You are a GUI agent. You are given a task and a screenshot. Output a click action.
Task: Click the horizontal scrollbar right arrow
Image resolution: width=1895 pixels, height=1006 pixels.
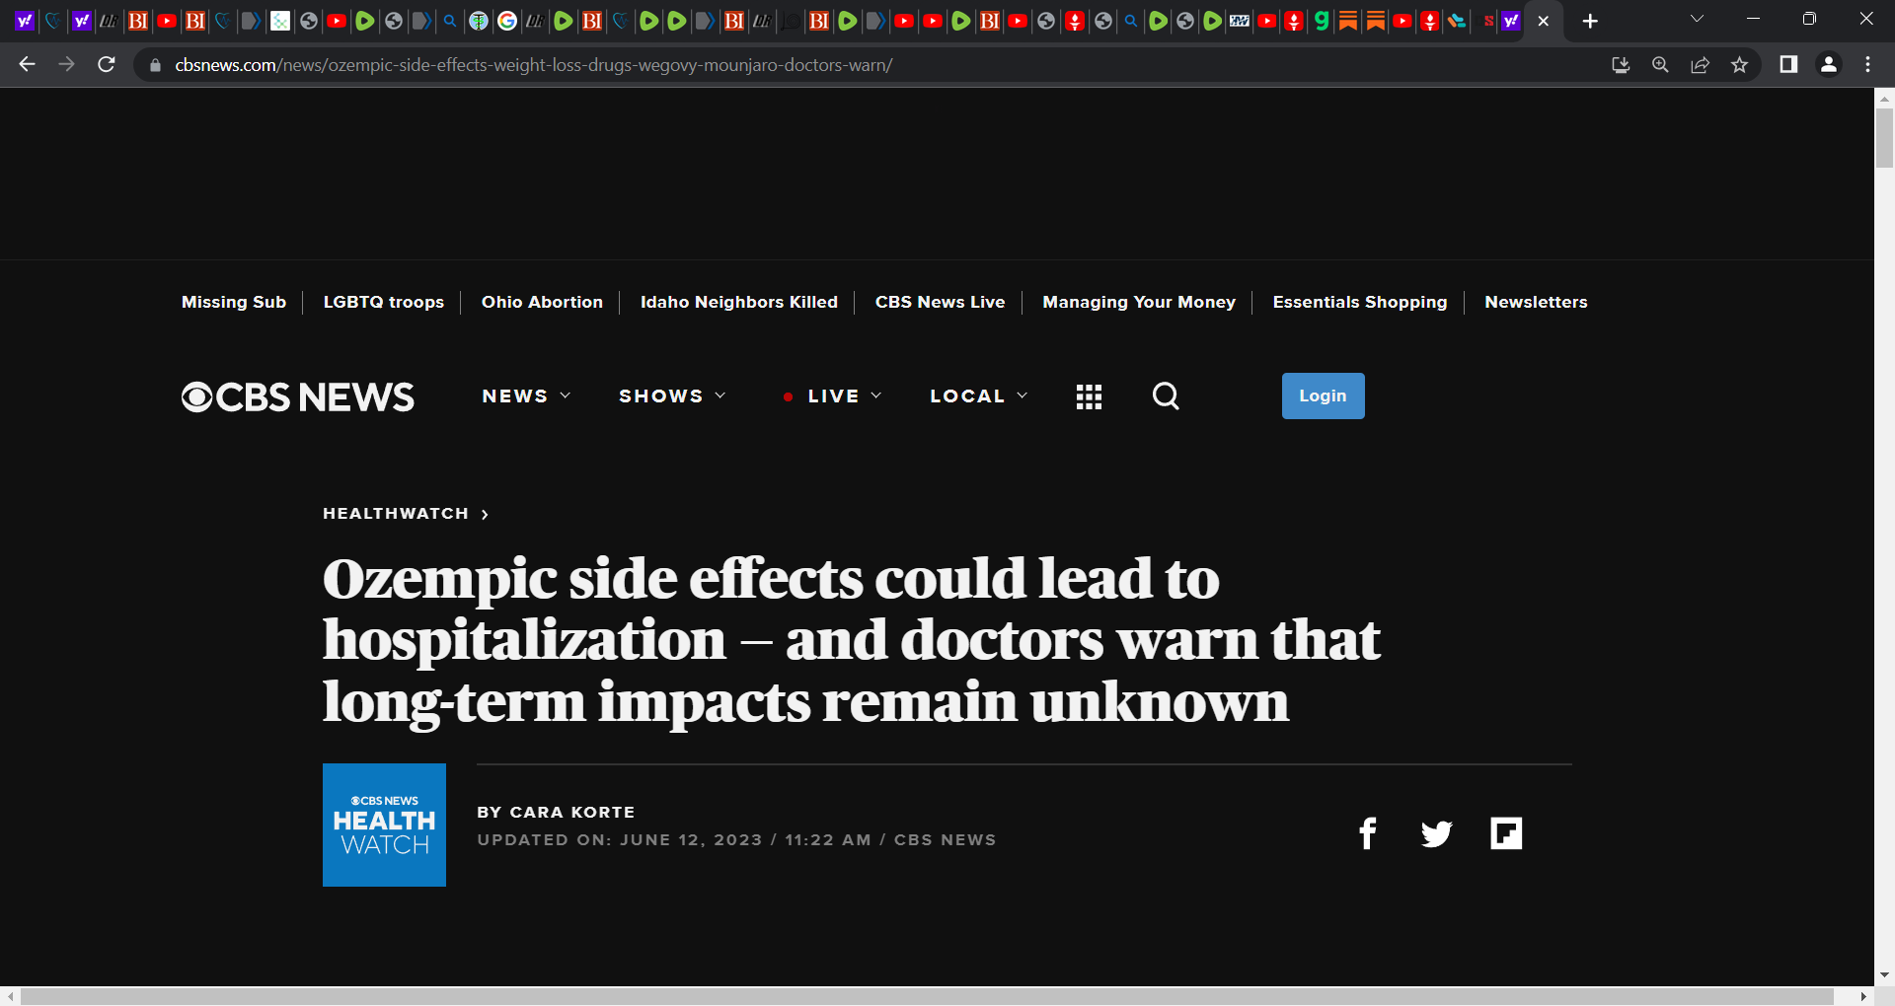pyautogui.click(x=1863, y=996)
